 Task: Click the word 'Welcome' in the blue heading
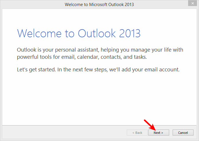[39, 33]
